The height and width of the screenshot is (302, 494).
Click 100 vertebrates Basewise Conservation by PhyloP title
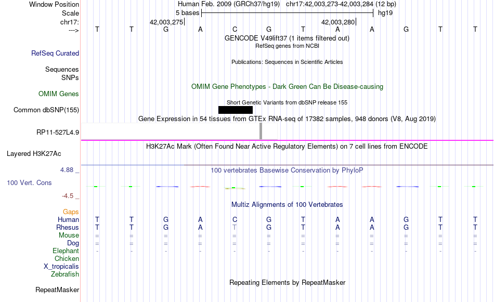[287, 170]
